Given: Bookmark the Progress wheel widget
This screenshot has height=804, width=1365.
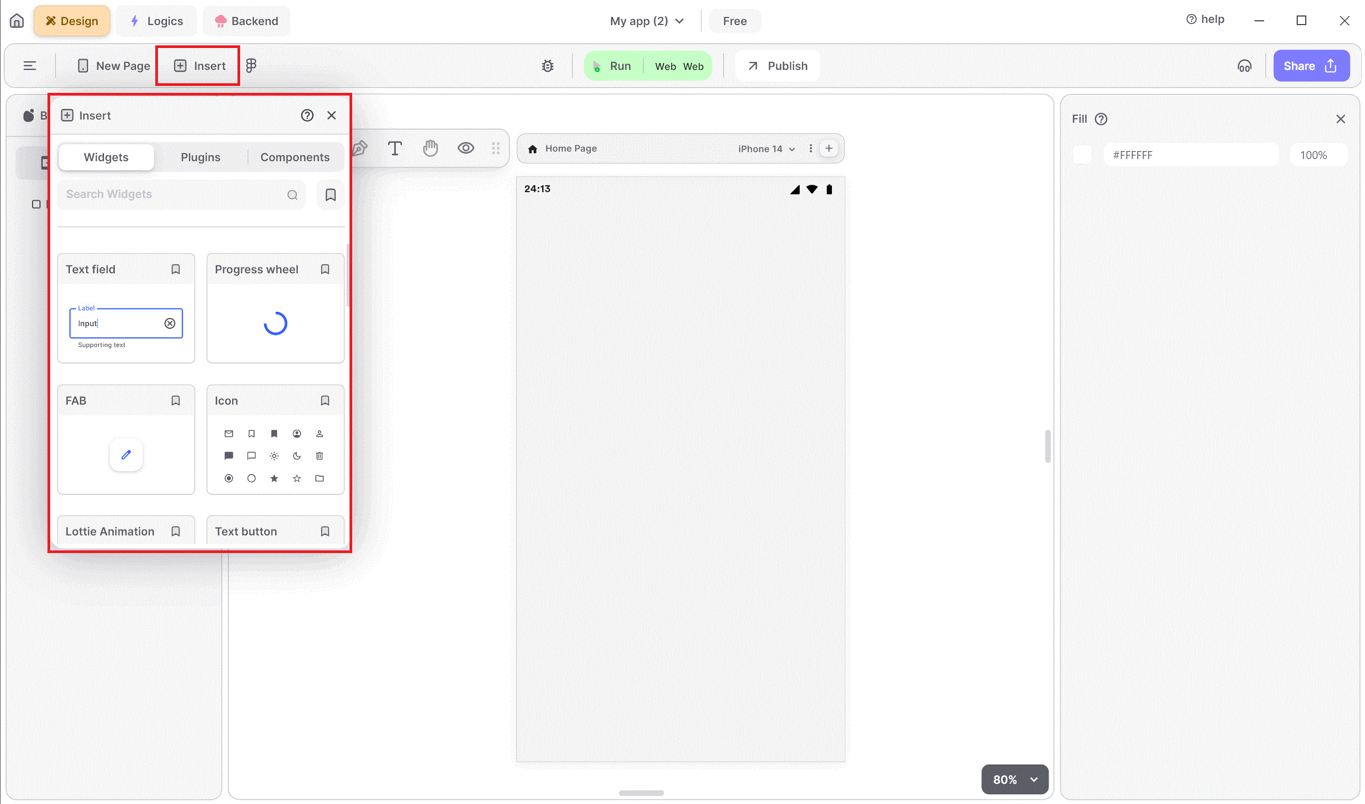Looking at the screenshot, I should [325, 269].
